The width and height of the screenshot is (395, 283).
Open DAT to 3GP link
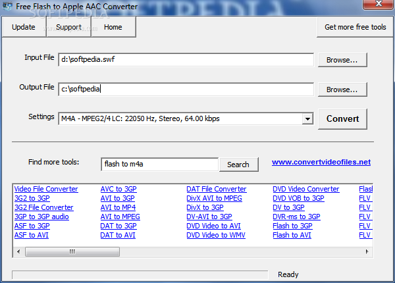tap(118, 226)
